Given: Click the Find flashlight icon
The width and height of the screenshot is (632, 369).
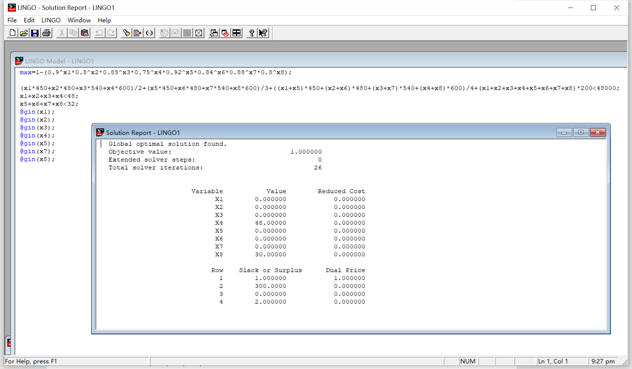Looking at the screenshot, I should 126,33.
